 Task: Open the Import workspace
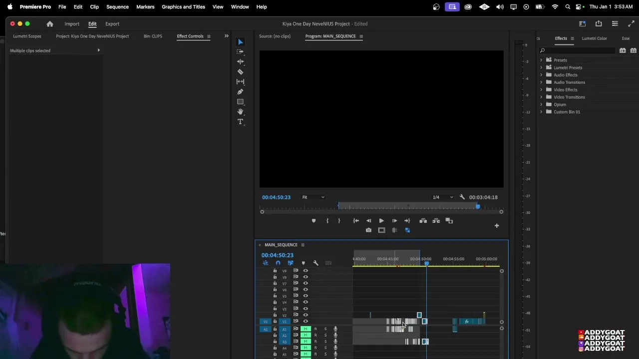(72, 24)
